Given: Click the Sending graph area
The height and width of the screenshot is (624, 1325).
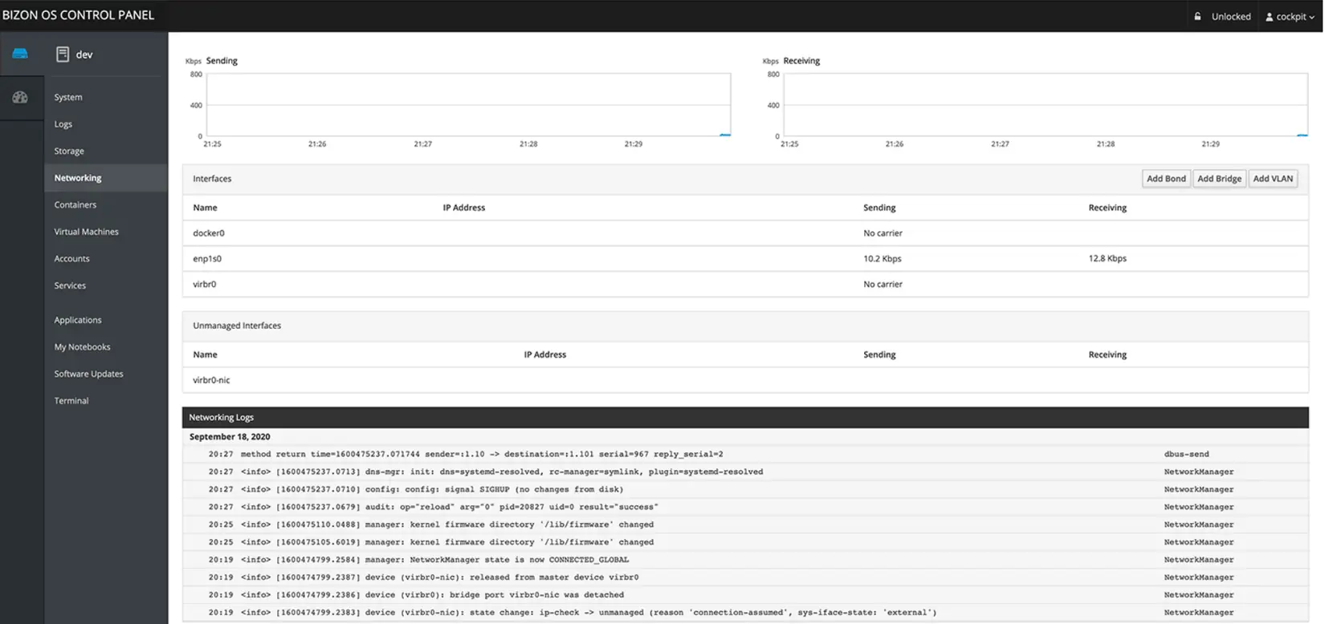Looking at the screenshot, I should pyautogui.click(x=468, y=105).
